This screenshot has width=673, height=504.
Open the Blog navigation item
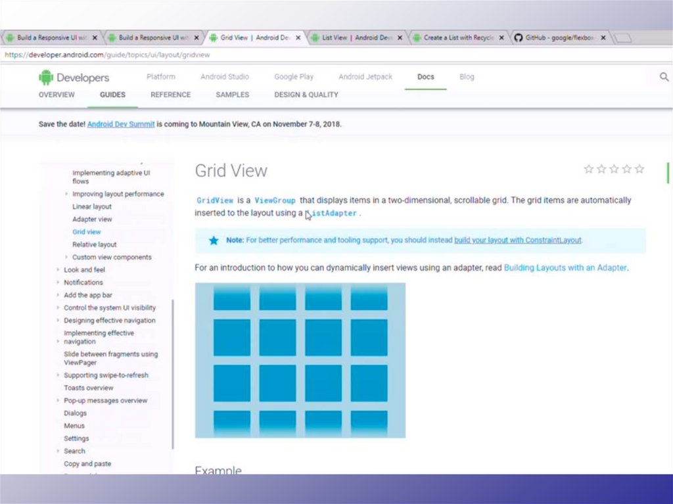click(x=467, y=77)
